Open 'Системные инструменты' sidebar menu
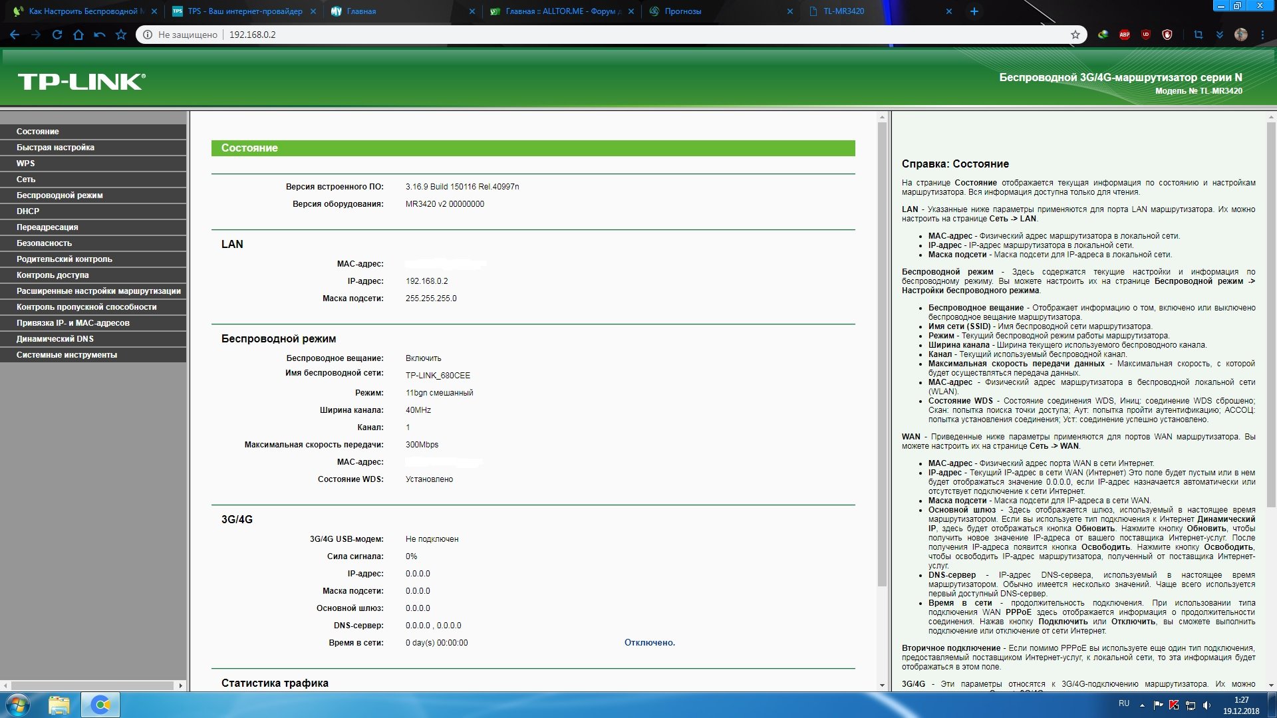The width and height of the screenshot is (1277, 718). 67,355
